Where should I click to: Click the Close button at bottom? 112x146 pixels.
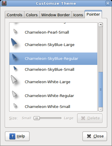pyautogui.click(x=95, y=136)
